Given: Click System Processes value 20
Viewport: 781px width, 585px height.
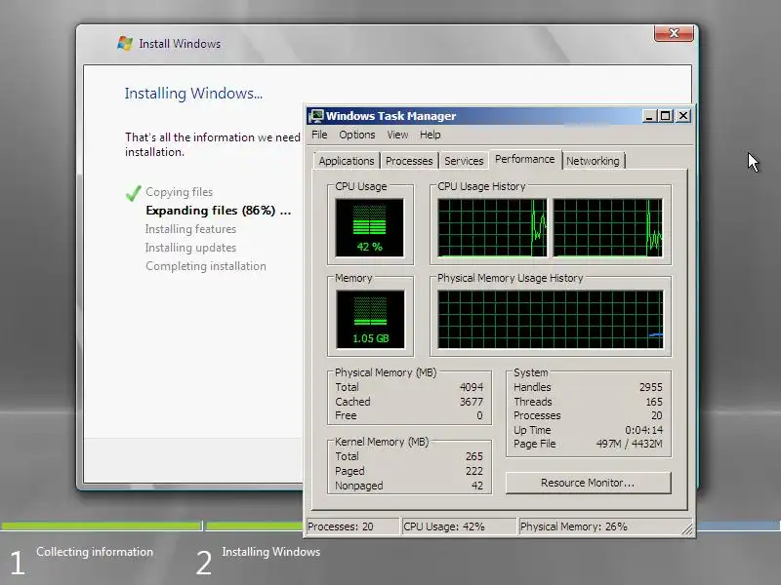Looking at the screenshot, I should point(657,415).
